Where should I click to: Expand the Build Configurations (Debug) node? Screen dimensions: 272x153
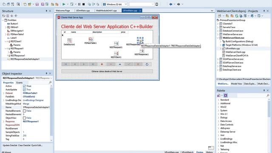tap(221, 42)
